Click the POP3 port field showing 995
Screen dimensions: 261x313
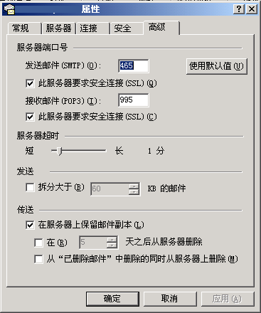click(134, 100)
